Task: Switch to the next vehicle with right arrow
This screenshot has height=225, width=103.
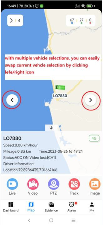Action: [90, 100]
